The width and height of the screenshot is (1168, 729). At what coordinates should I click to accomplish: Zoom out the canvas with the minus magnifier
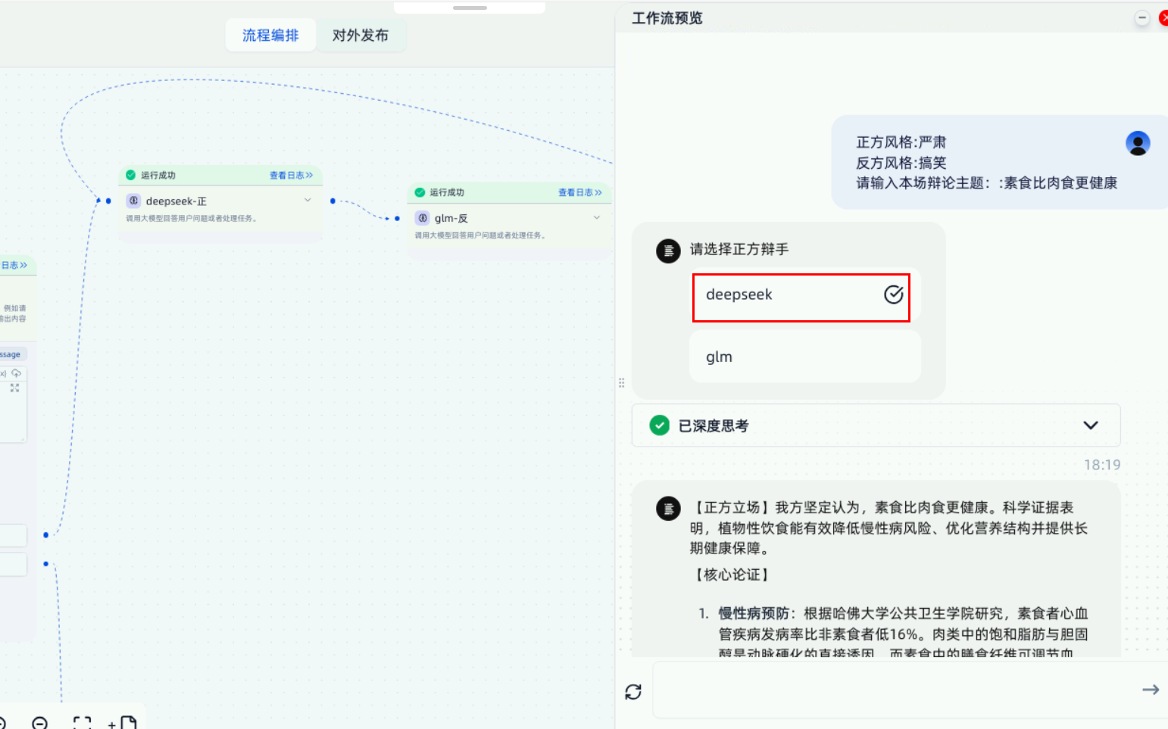click(39, 724)
